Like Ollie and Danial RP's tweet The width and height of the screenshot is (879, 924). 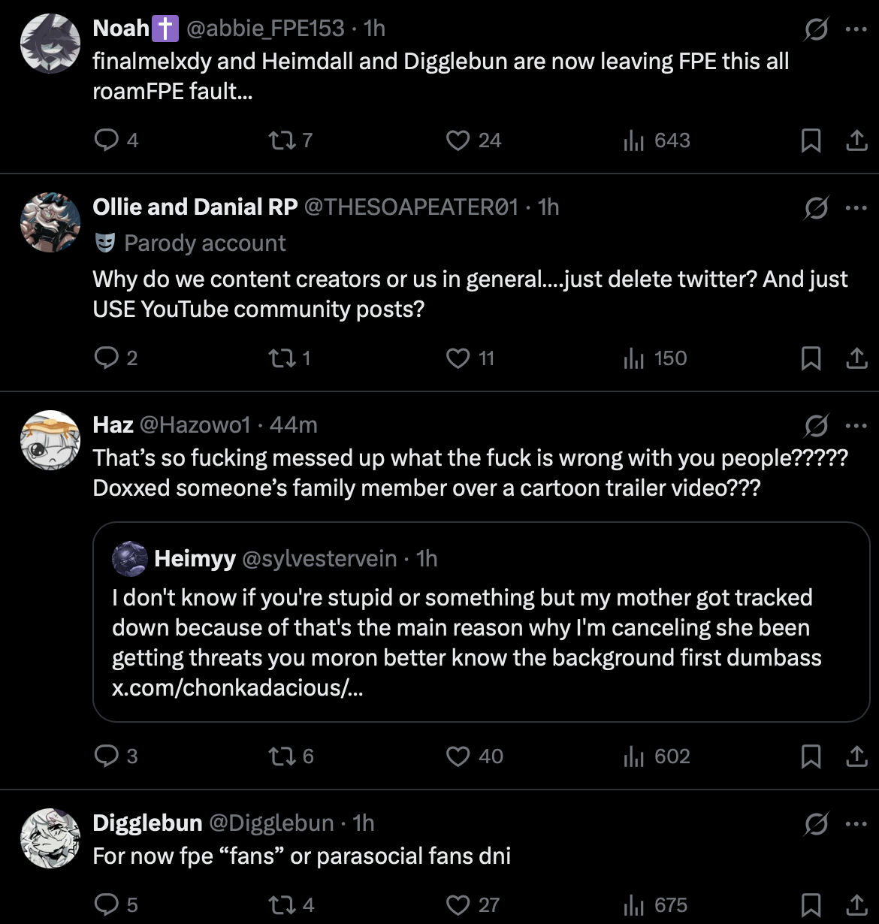pyautogui.click(x=458, y=358)
